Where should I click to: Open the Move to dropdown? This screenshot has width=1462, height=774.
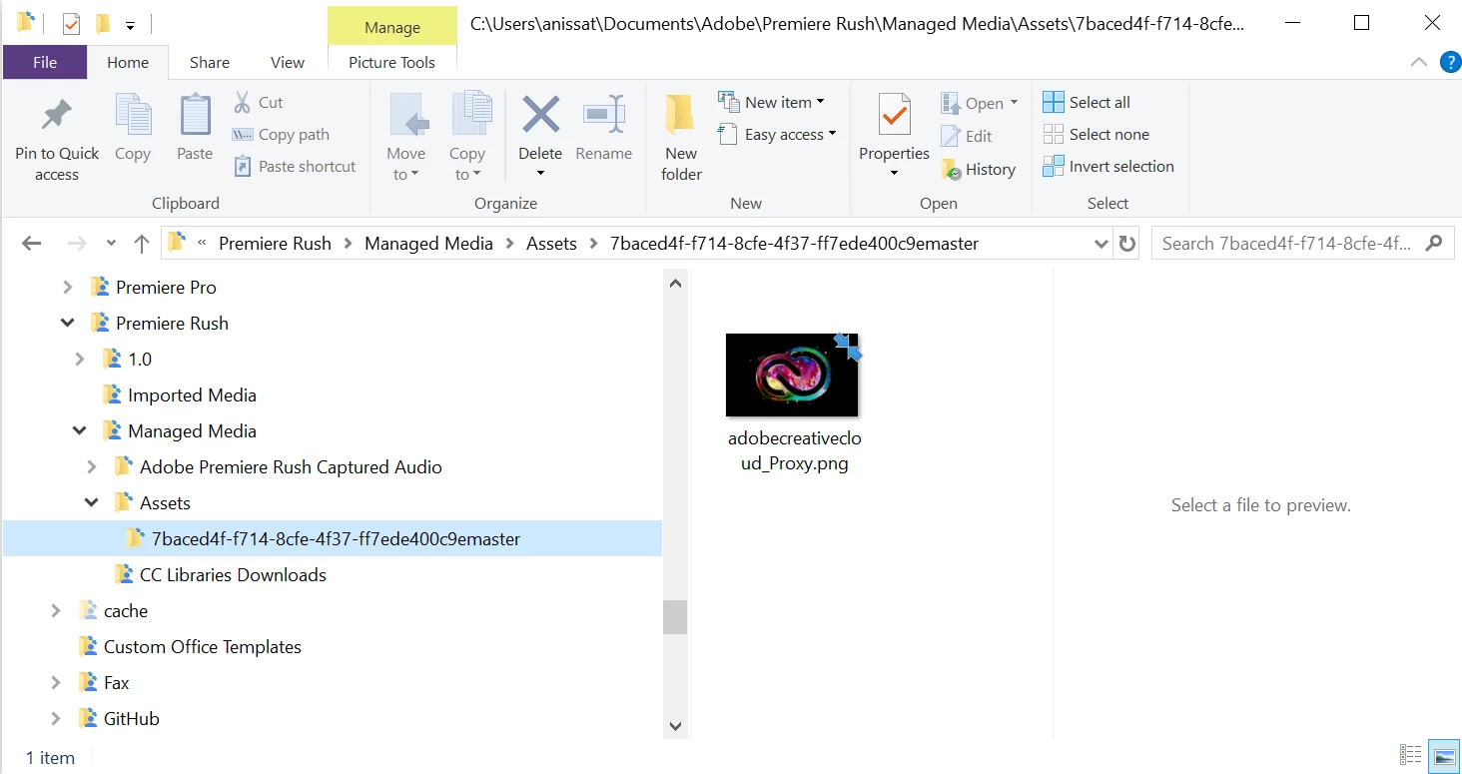[405, 164]
